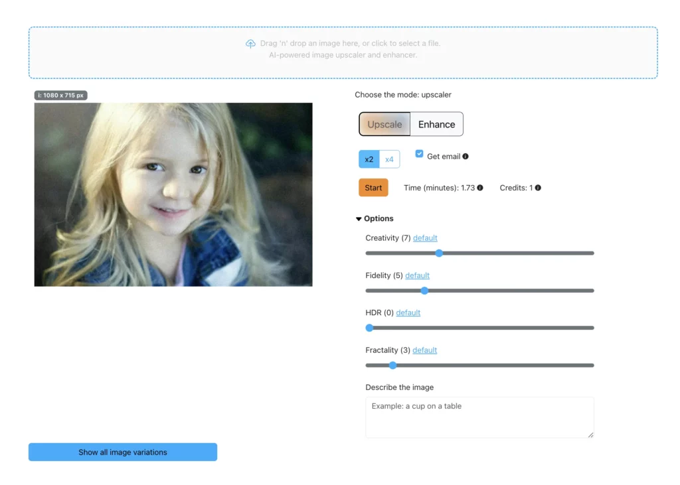This screenshot has height=485, width=680.
Task: Select the x2 upscale factor
Action: 369,159
